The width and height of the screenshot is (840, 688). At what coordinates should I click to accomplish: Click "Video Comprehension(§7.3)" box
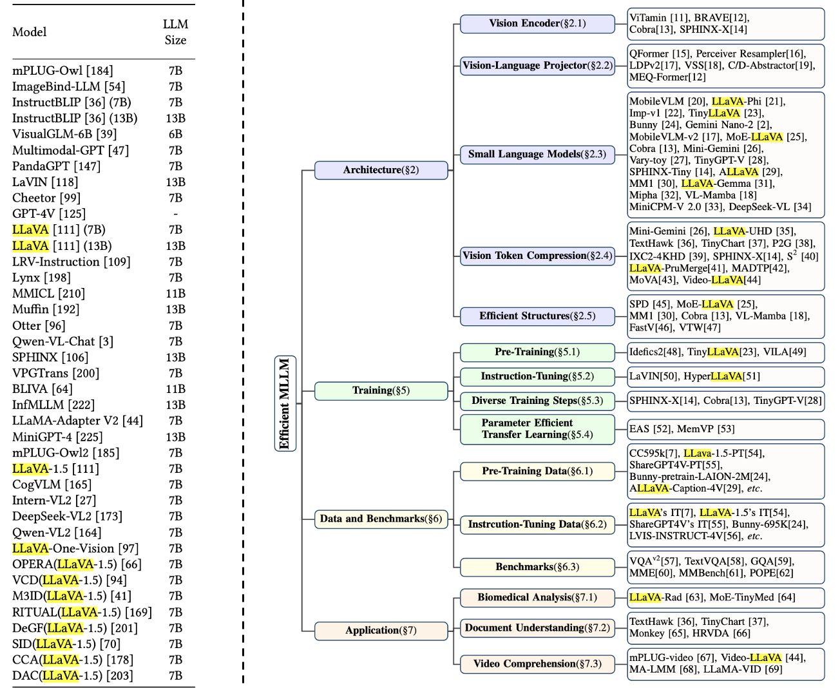537,664
